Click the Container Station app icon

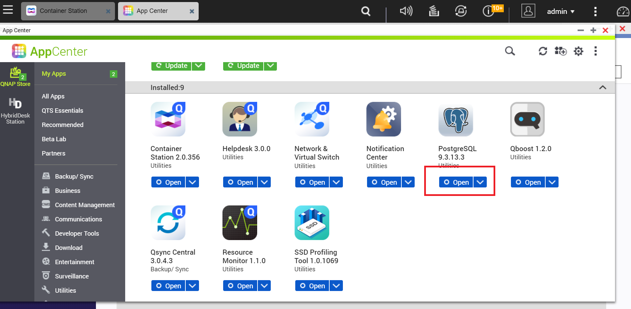[x=168, y=119]
